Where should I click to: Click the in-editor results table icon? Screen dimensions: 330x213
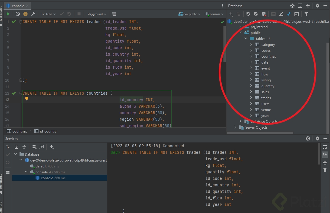(114, 14)
